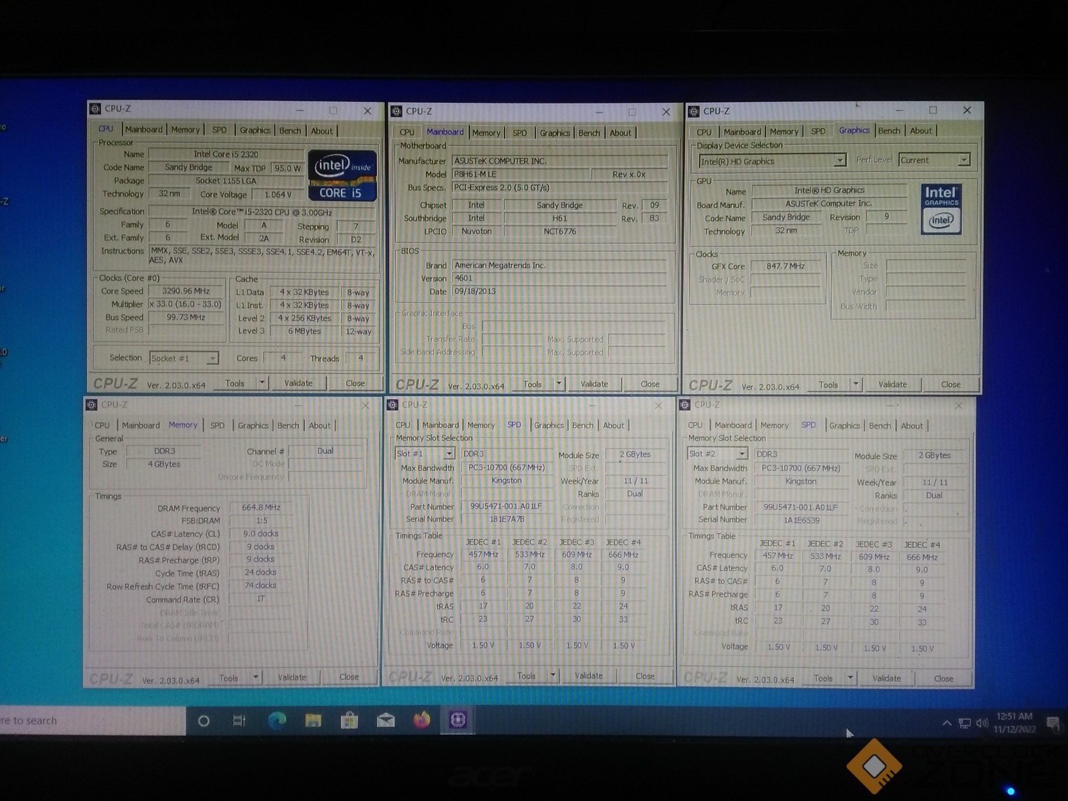
Task: Launch Firefox from the taskbar
Action: (421, 720)
